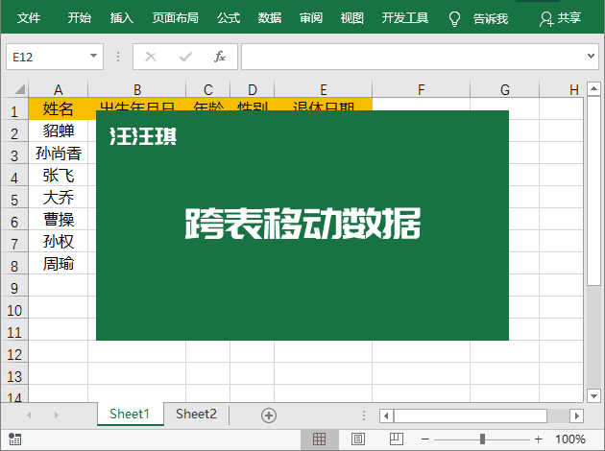Click the 共享 share button
The width and height of the screenshot is (605, 451).
pyautogui.click(x=560, y=18)
